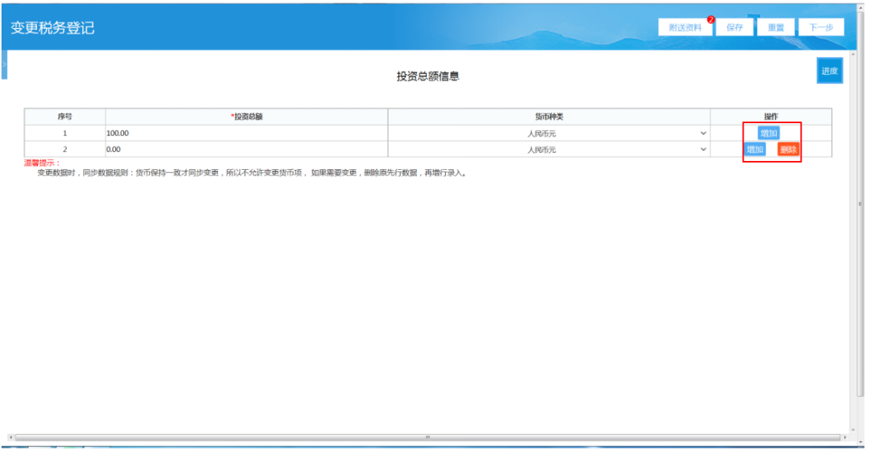Click serial number 2 cell

tap(65, 149)
